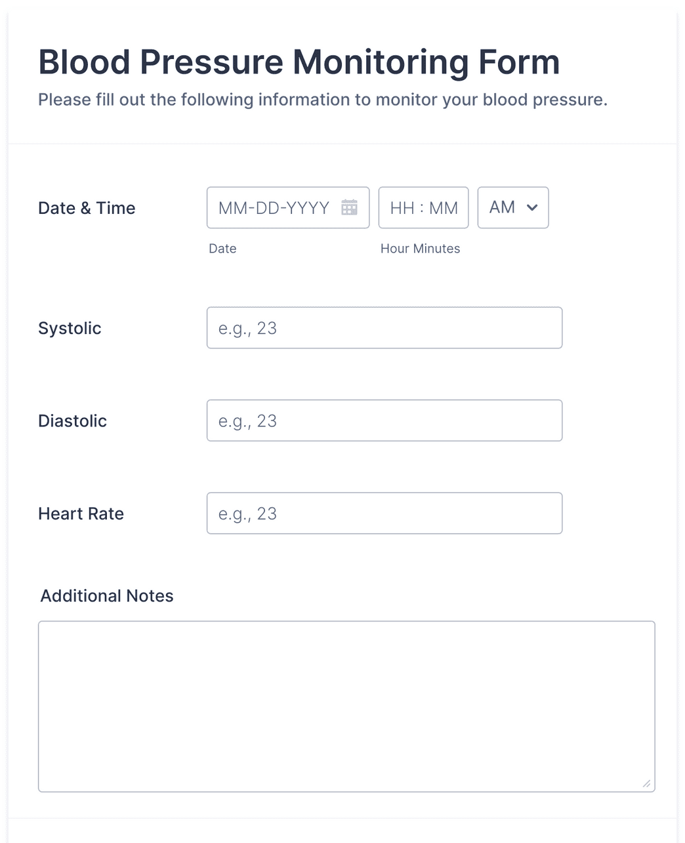Click the form instruction subtitle text

[x=323, y=100]
